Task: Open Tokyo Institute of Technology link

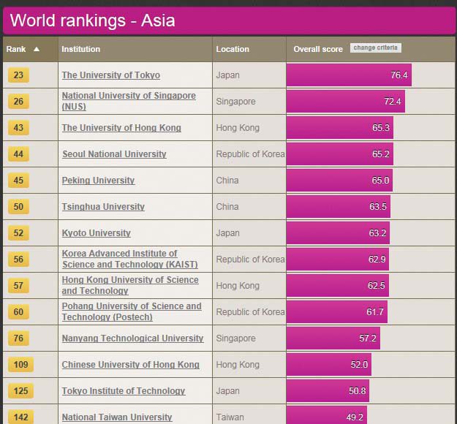Action: tap(124, 391)
